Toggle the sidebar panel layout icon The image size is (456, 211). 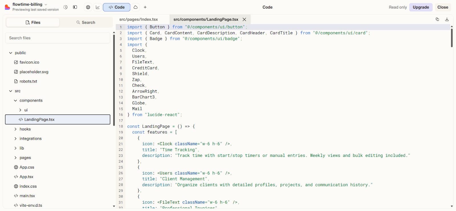pos(75,7)
